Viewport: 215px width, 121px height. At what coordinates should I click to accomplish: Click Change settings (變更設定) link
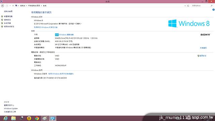coord(203,56)
